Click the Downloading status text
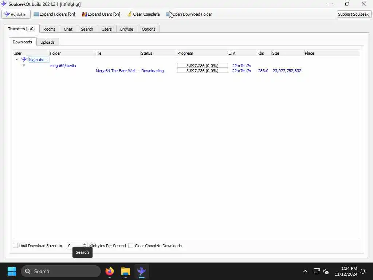Viewport: 373px width, 280px height. pos(153,71)
